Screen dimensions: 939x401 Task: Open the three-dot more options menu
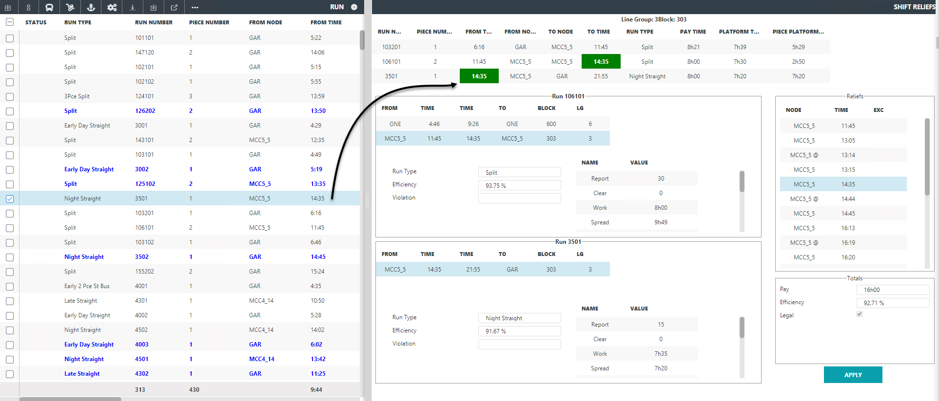(195, 7)
